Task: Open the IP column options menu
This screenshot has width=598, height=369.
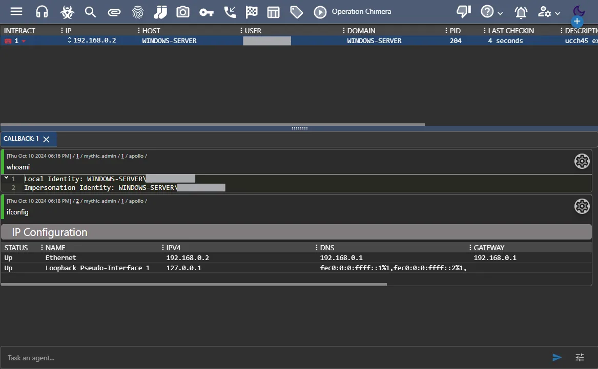Action: point(62,31)
